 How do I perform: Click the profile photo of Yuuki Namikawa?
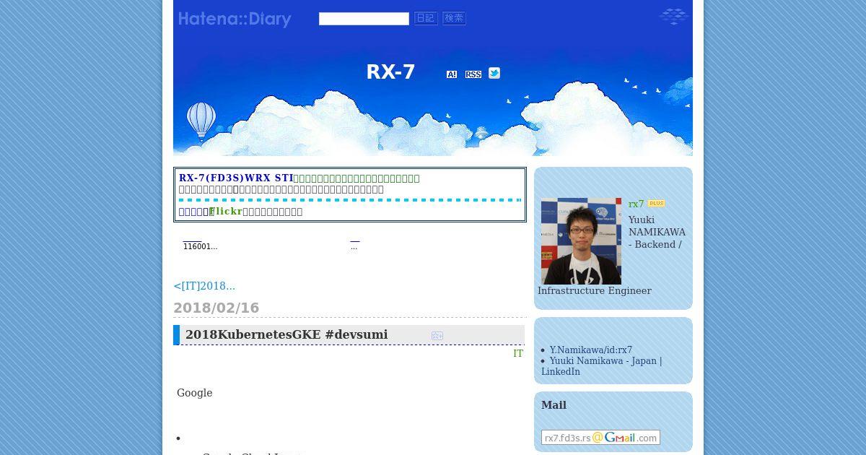coord(581,241)
